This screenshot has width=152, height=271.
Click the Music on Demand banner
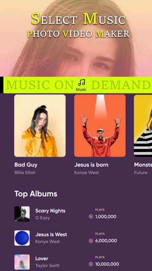point(78,85)
